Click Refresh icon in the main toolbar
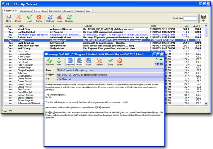 (50, 17)
